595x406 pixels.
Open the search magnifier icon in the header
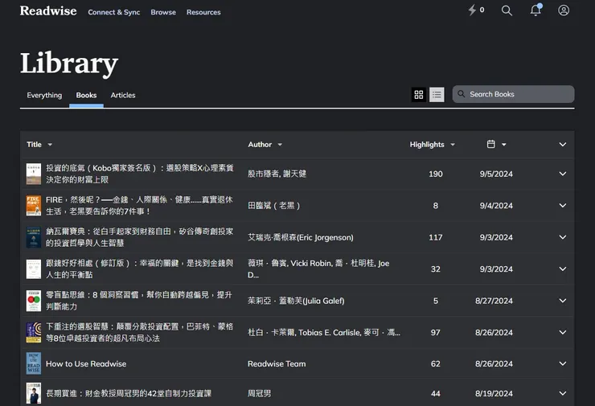coord(507,10)
